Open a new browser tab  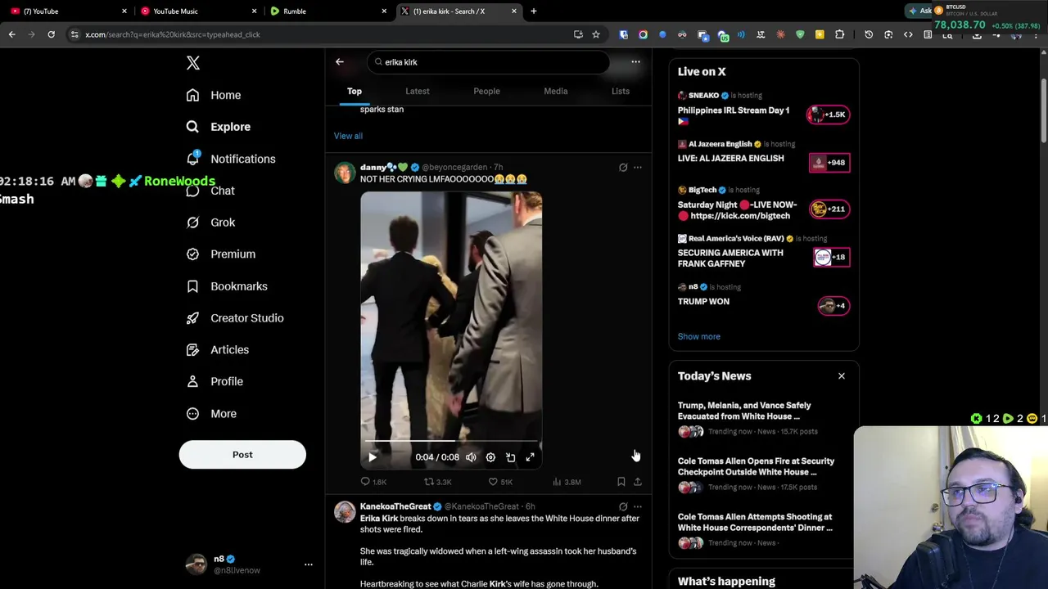(534, 11)
